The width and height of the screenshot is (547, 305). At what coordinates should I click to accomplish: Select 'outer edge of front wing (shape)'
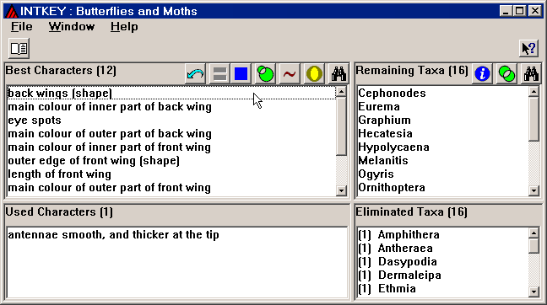click(171, 161)
